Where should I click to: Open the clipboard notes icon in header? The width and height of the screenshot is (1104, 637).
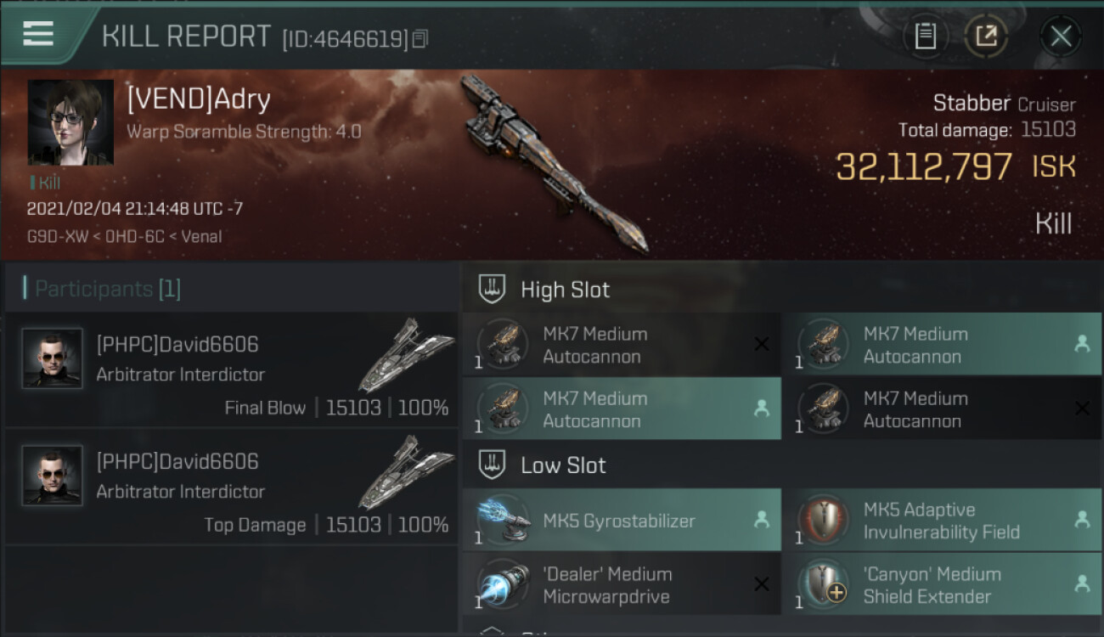click(x=926, y=36)
